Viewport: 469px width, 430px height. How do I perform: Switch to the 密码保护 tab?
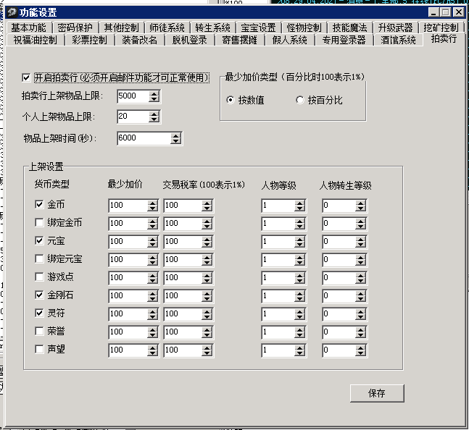75,28
